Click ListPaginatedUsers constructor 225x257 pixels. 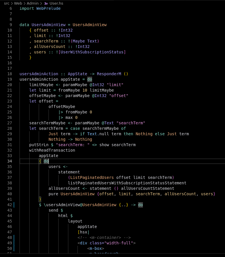click(x=92, y=177)
